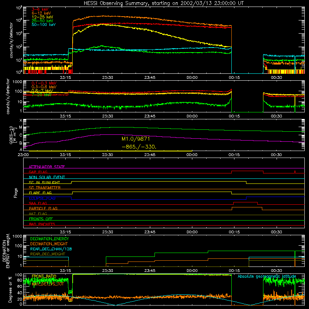Click the MAX_DET_VS_TOT legend label
Viewport: 309px width, 309px height.
(48, 284)
